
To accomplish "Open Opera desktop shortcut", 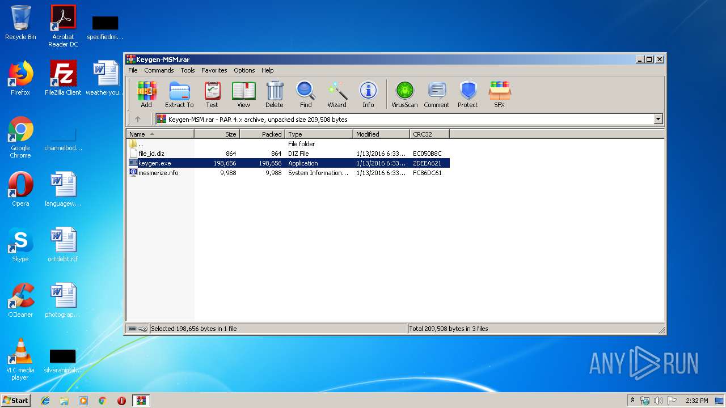I will tap(20, 189).
